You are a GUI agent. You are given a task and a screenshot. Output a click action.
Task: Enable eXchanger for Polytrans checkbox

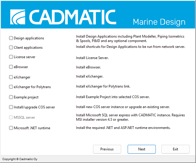[x=11, y=87]
